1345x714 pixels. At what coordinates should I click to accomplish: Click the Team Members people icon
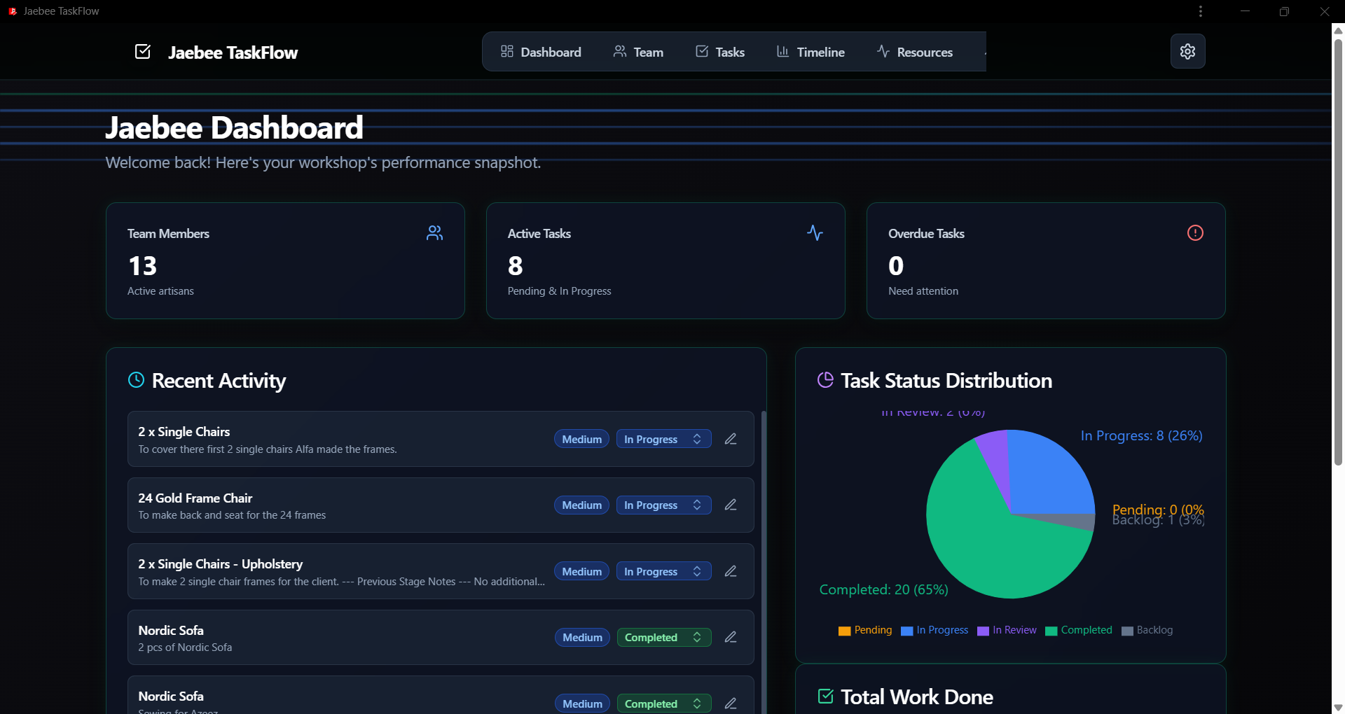point(434,233)
